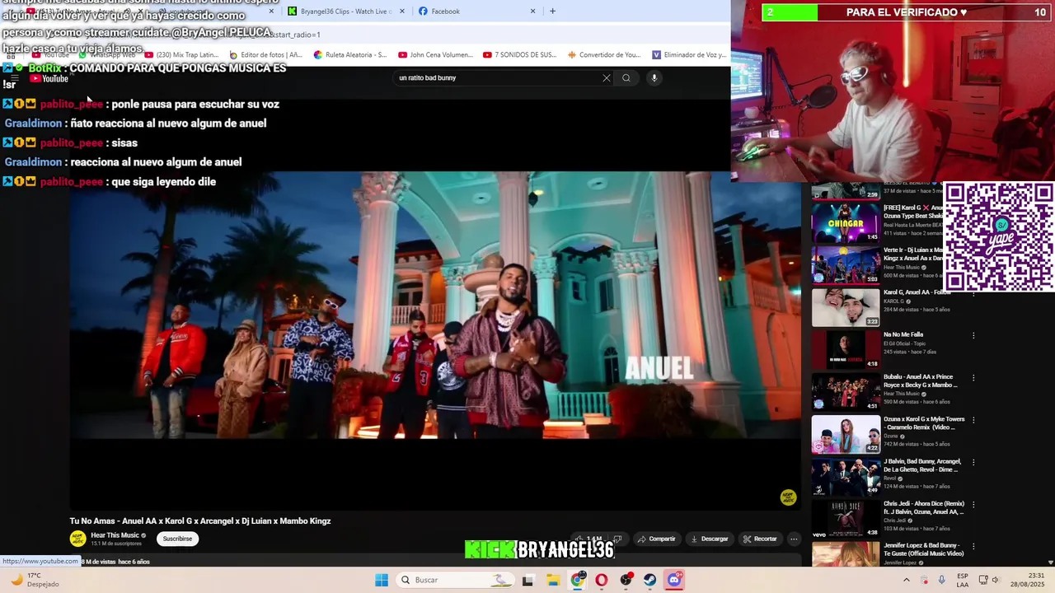The image size is (1055, 593).
Task: Open options menu for Caramelo Remix video
Action: pos(973,420)
